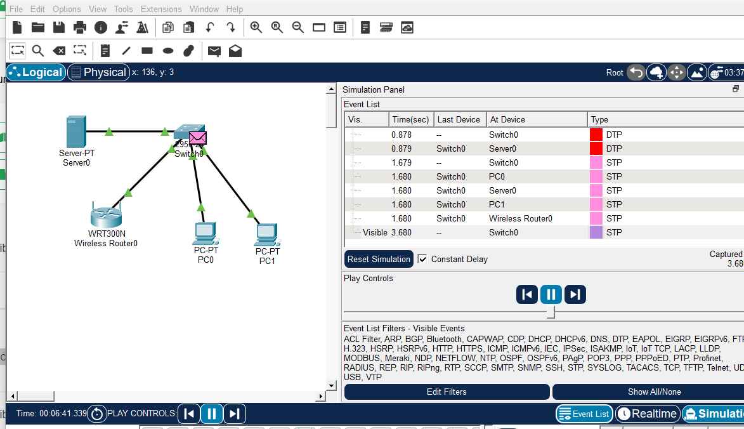Choose the Select tool
Image resolution: width=744 pixels, height=429 pixels.
(18, 51)
